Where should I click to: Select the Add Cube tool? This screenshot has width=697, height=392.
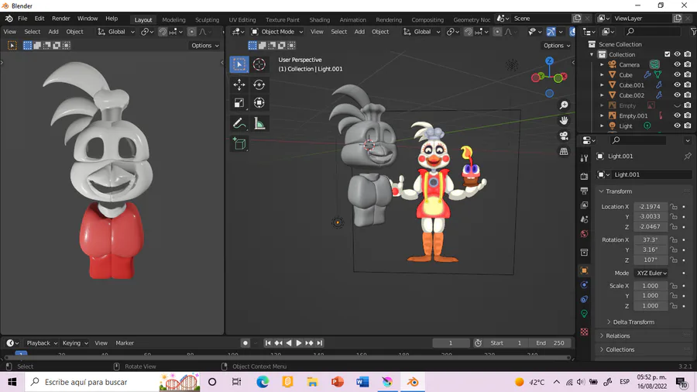(239, 143)
